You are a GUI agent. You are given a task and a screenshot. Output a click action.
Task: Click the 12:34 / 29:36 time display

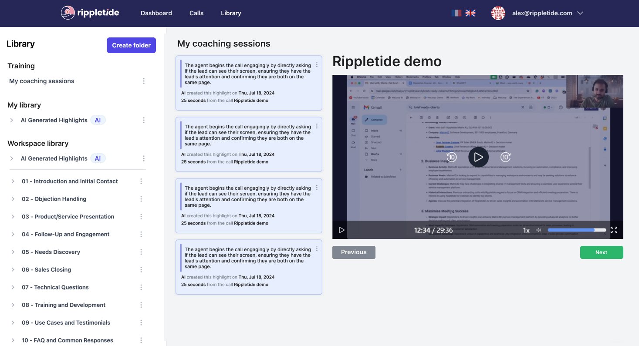pyautogui.click(x=433, y=230)
